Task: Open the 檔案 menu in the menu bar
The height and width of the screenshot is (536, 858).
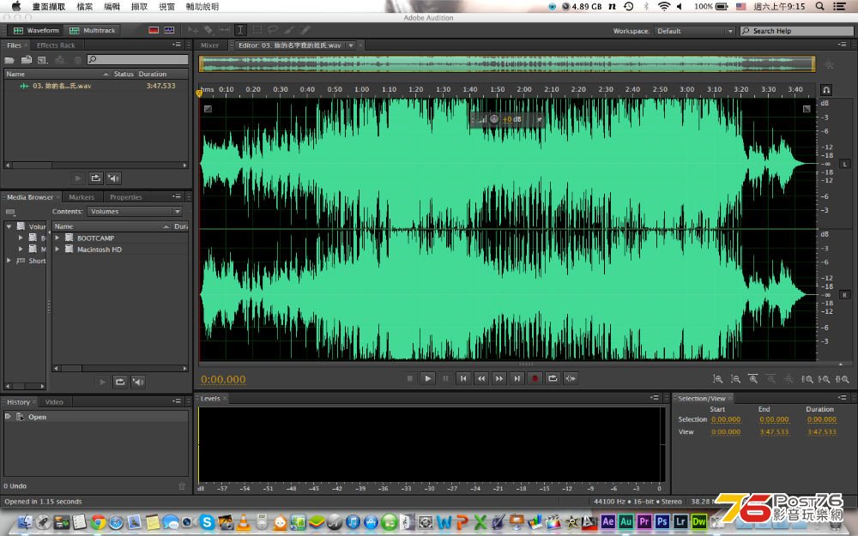Action: pyautogui.click(x=84, y=6)
